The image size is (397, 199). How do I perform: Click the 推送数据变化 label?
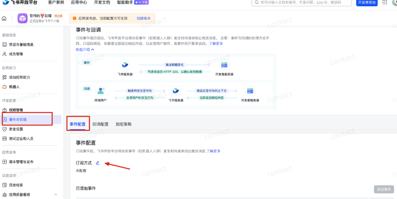point(175,65)
